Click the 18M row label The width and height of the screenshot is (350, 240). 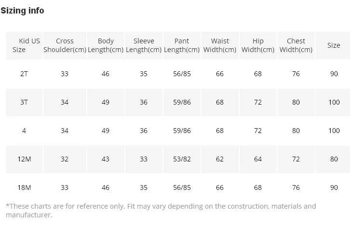(x=24, y=187)
